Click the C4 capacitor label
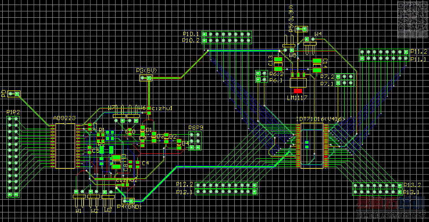The height and width of the screenshot is (222, 429). click(x=145, y=163)
